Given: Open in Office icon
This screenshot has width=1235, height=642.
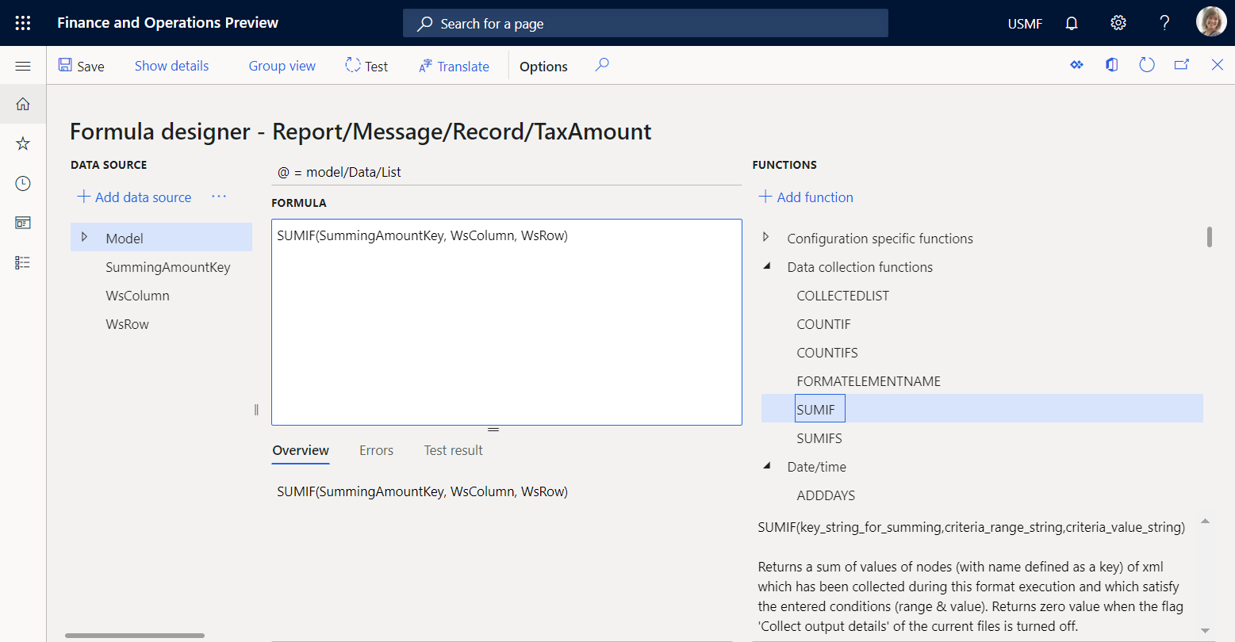Looking at the screenshot, I should point(1111,65).
